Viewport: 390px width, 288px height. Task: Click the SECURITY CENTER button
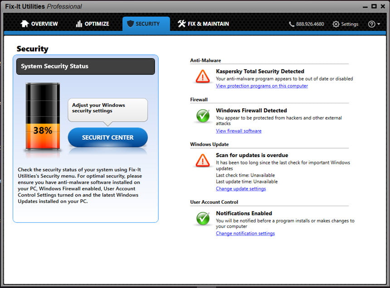pos(107,137)
